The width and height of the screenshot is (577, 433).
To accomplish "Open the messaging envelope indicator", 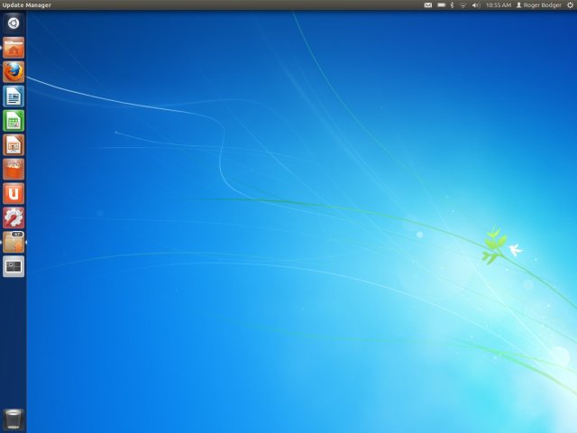I will (x=428, y=5).
